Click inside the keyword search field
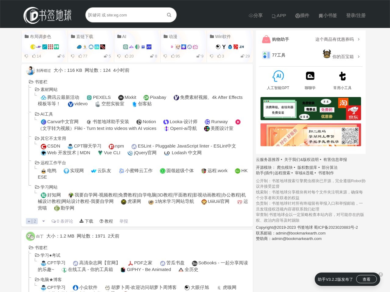This screenshot has height=292, width=390. pos(125,15)
